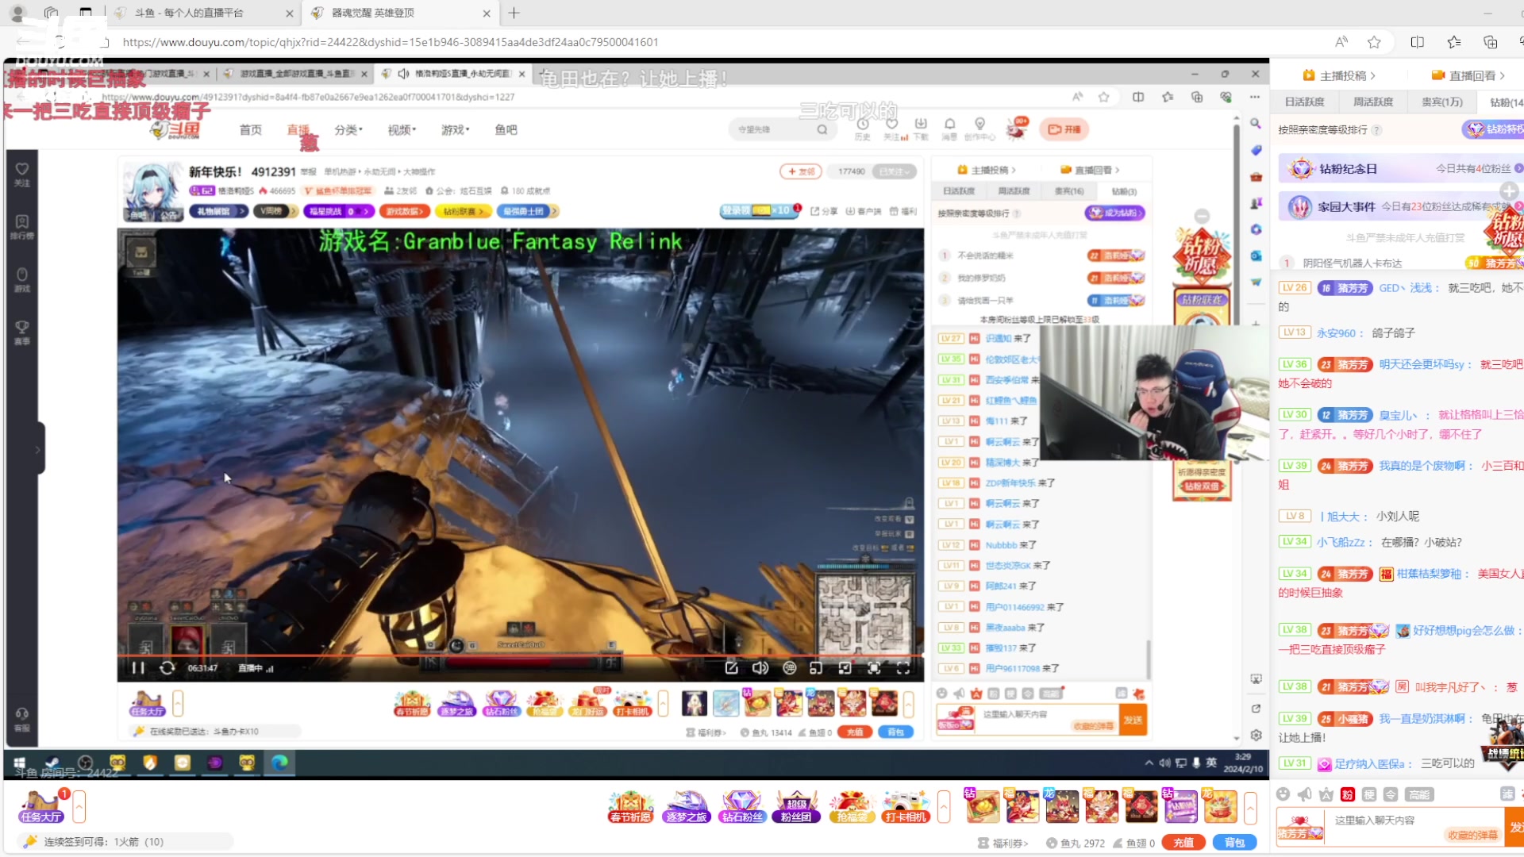The width and height of the screenshot is (1524, 857).
Task: Select the 首页 nav item in the embedded page
Action: pyautogui.click(x=251, y=129)
